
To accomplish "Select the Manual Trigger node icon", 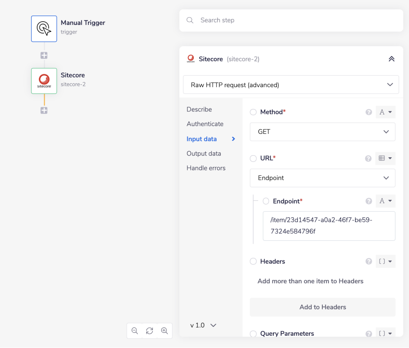I will tap(44, 29).
